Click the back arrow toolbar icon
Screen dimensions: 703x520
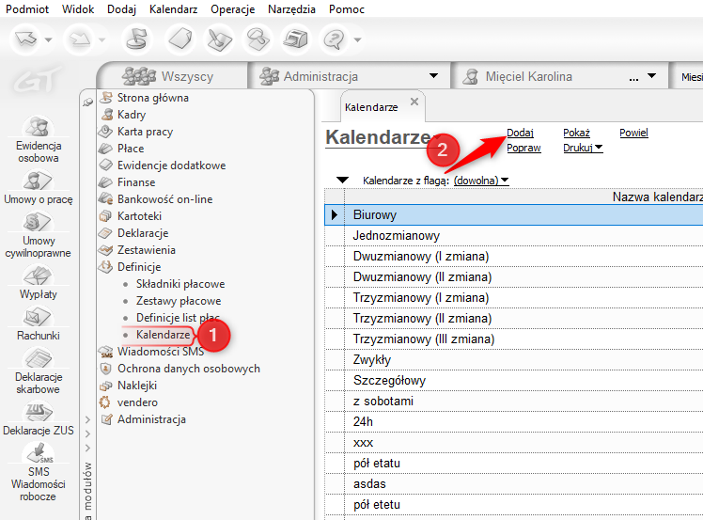click(x=26, y=39)
